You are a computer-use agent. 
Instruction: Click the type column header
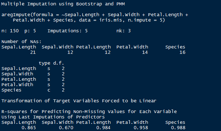pyautogui.click(x=45, y=63)
